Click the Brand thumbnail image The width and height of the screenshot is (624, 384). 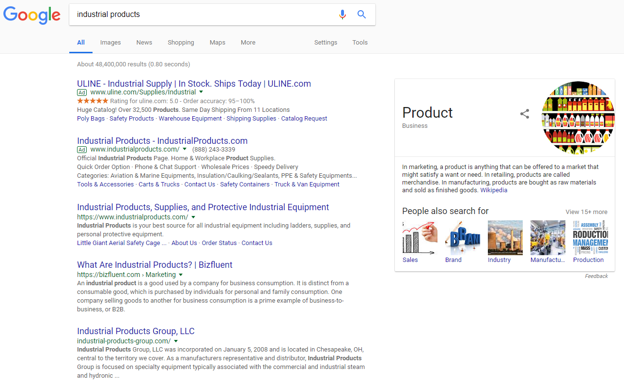pyautogui.click(x=462, y=238)
